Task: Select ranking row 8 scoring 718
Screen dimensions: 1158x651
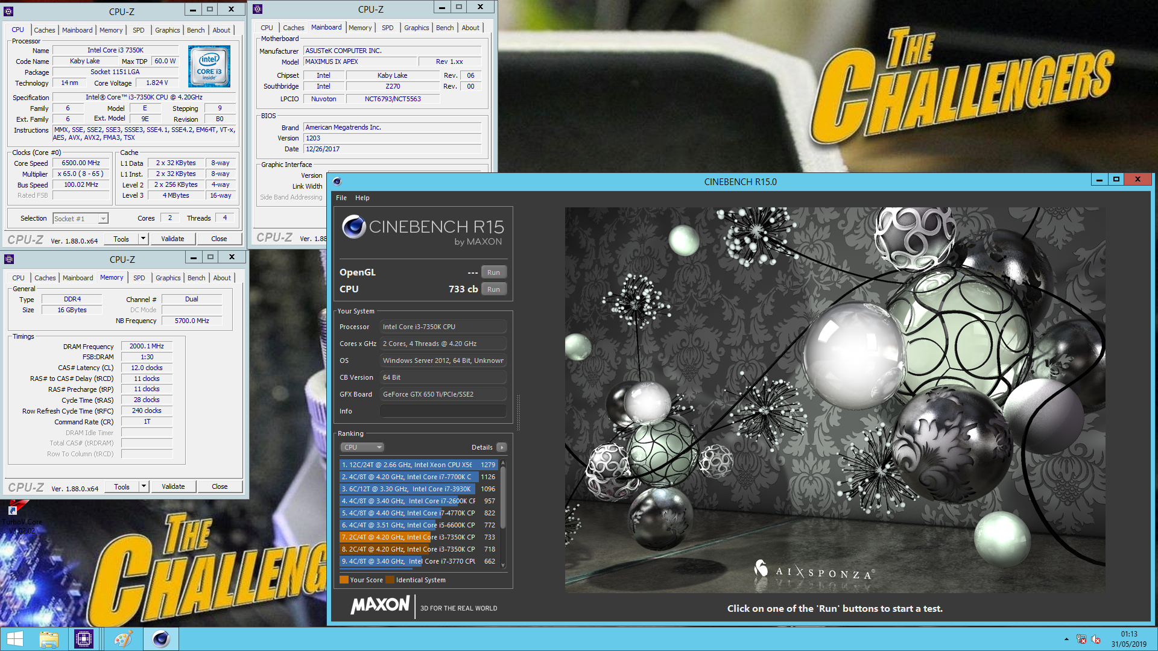Action: pos(419,549)
